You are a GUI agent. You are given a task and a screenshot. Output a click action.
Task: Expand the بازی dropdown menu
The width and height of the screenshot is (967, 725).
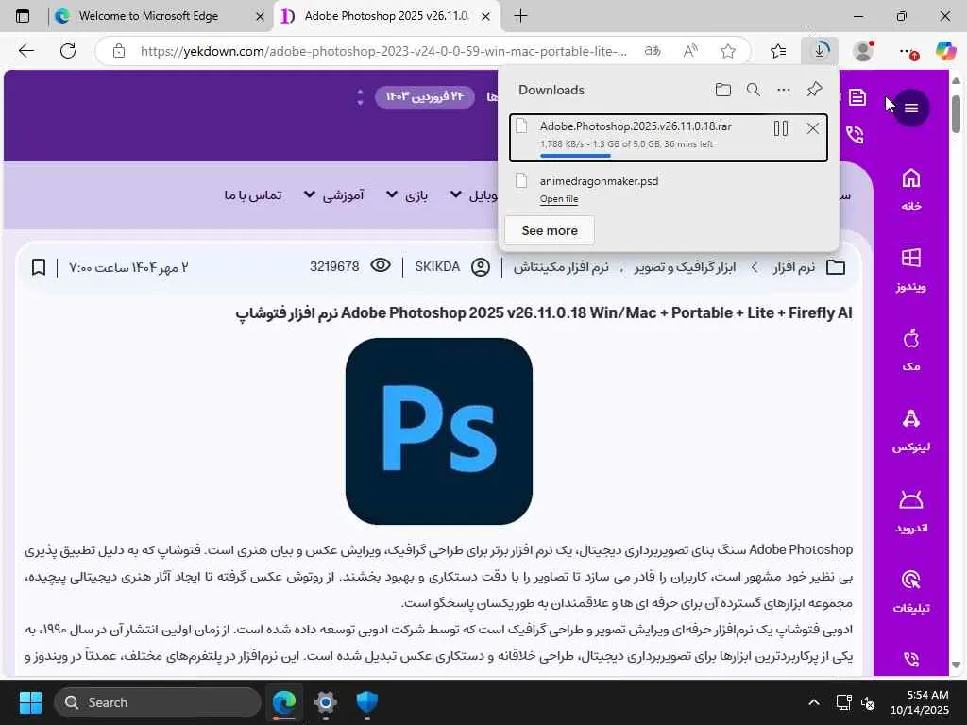[407, 195]
